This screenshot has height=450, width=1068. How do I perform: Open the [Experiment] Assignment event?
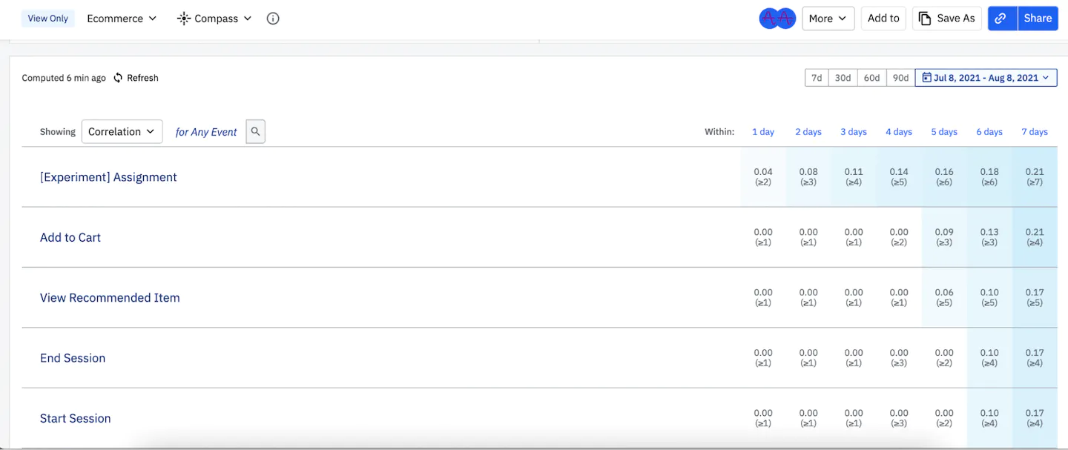pos(108,177)
